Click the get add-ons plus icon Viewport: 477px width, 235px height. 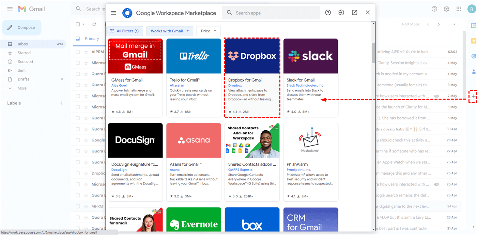tap(473, 97)
